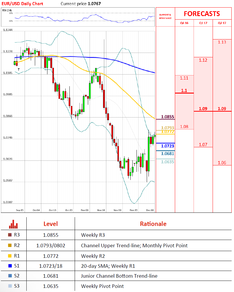Click the 1.1224 price axis label
The height and width of the screenshot is (292, 234).
pyautogui.click(x=8, y=51)
